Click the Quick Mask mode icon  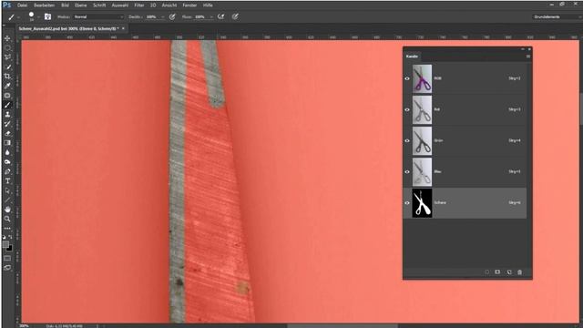tap(7, 258)
